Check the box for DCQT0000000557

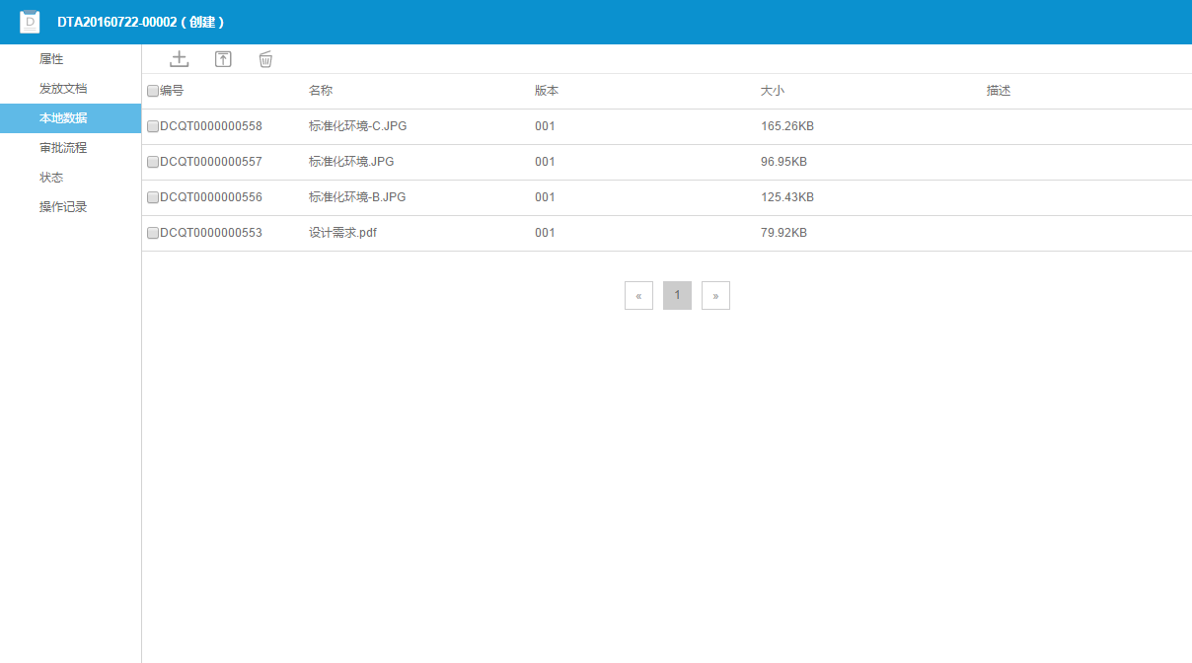(x=153, y=162)
